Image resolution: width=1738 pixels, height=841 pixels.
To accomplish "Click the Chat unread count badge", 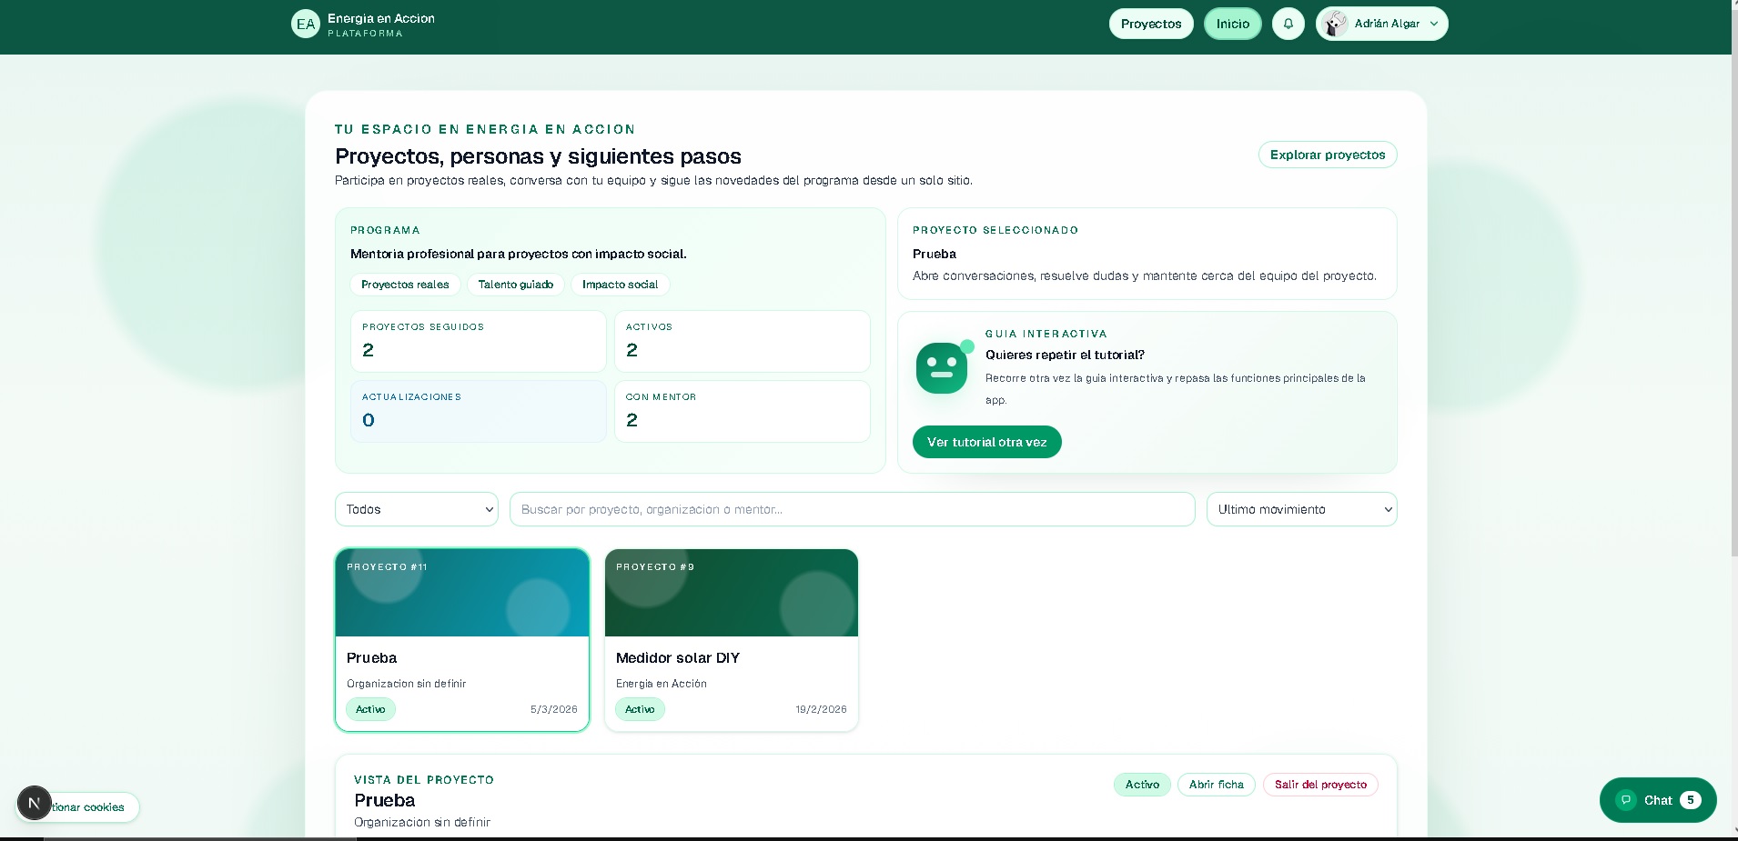I will click(1690, 800).
